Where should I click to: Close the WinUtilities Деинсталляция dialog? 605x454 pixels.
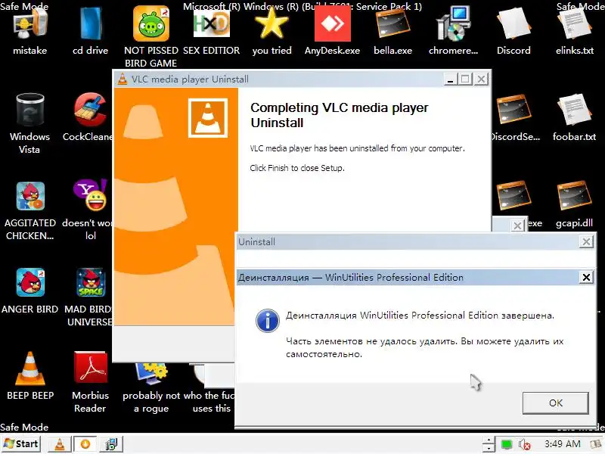coord(586,277)
